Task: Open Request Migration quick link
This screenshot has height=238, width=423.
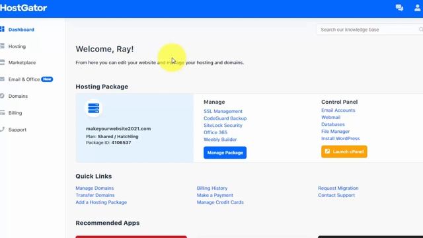Action: [x=338, y=188]
